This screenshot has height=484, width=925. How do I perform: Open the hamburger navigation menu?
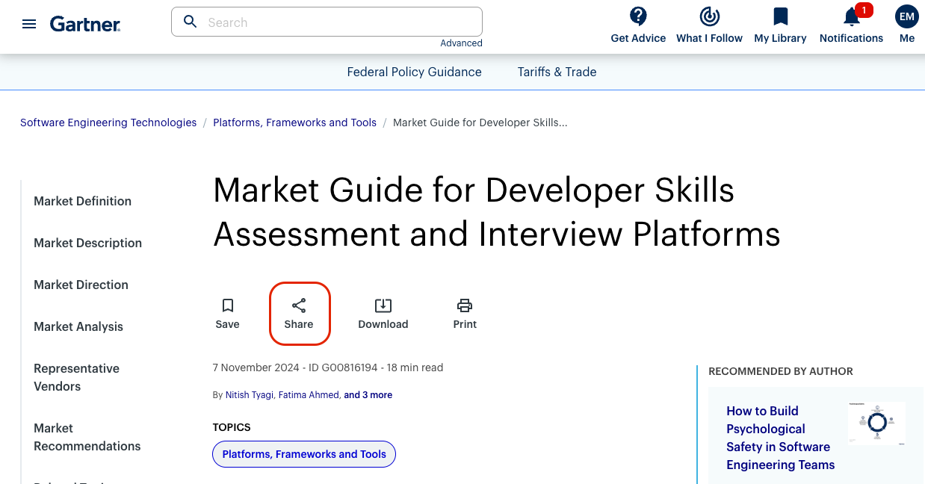click(x=29, y=24)
